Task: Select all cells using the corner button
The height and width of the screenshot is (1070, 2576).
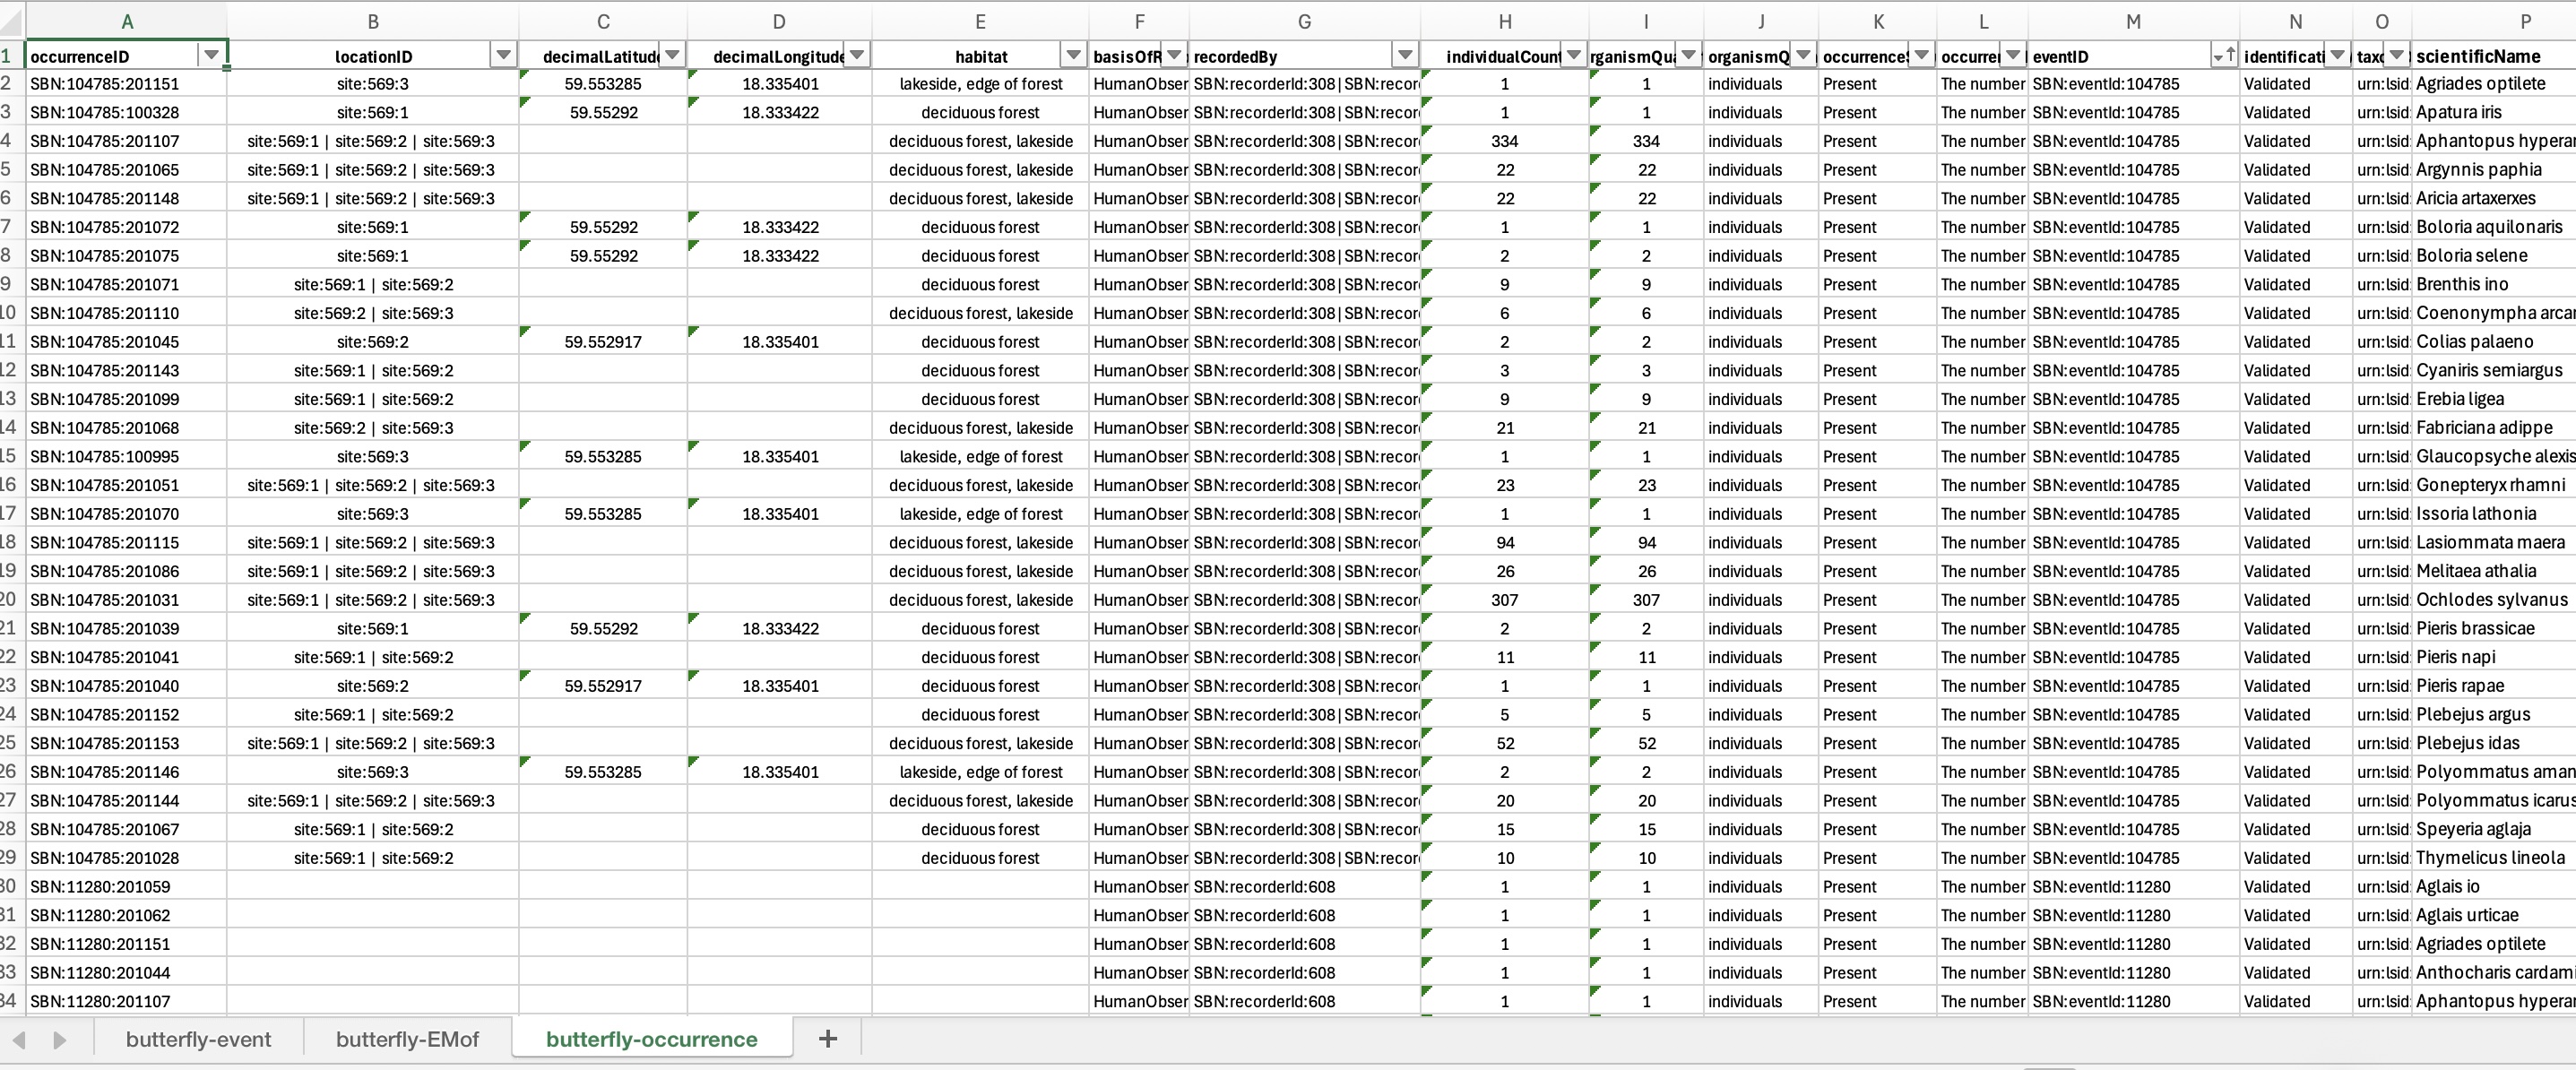Action: (10, 20)
